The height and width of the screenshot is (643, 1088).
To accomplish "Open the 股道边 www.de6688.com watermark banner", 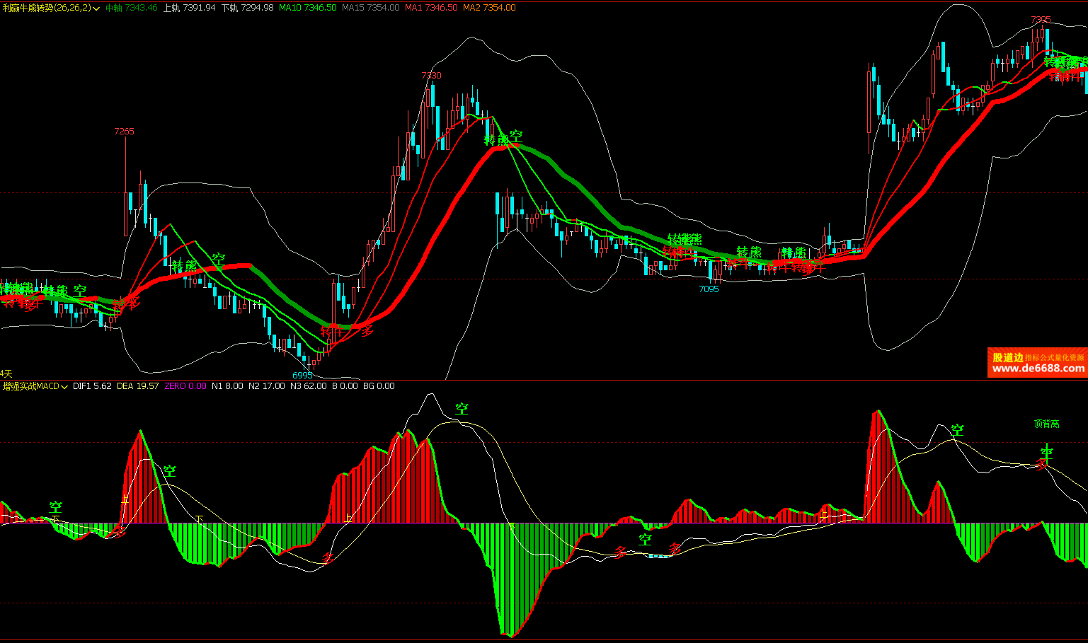I will tap(1037, 363).
